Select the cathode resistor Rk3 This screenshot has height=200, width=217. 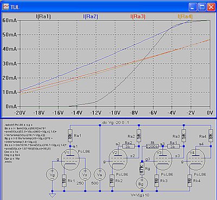157,180
